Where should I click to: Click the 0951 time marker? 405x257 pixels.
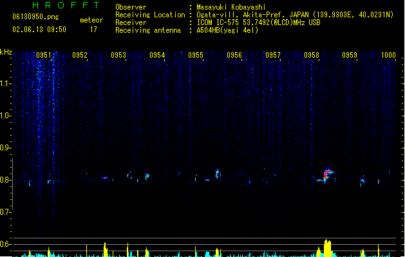(43, 55)
